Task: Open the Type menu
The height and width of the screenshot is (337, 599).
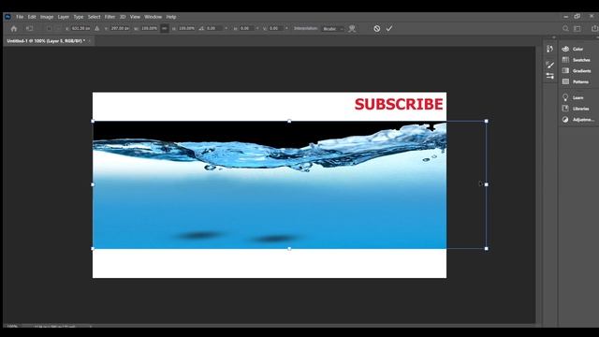Action: (x=79, y=17)
